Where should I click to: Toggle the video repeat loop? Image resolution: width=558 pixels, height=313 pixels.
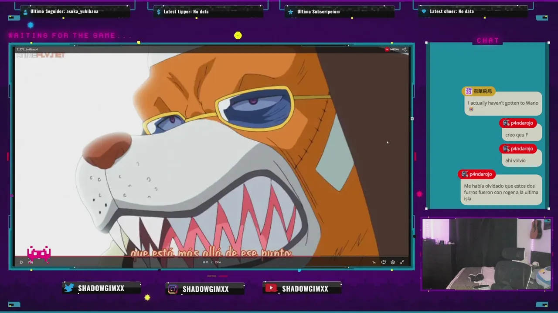click(x=383, y=262)
